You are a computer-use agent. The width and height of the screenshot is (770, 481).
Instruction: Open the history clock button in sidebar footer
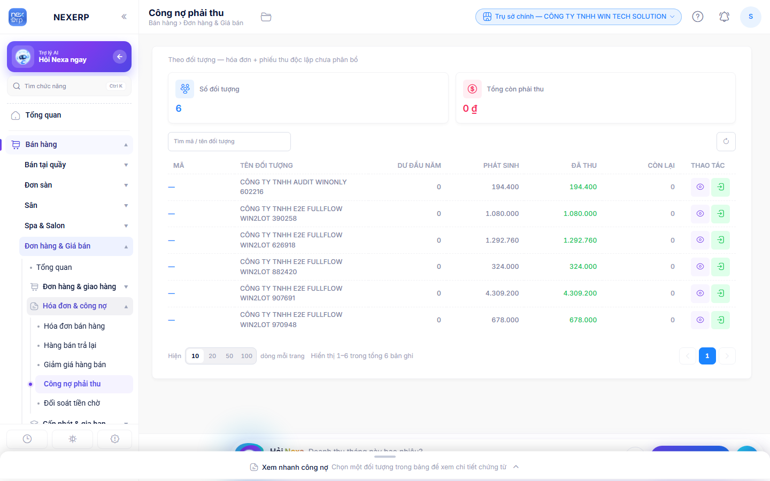[27, 439]
